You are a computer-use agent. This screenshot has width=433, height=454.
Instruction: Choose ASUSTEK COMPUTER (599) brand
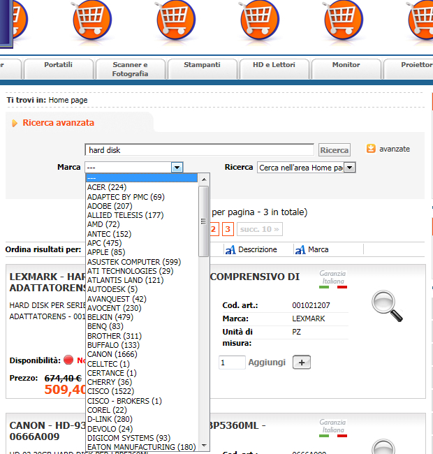[142, 262]
